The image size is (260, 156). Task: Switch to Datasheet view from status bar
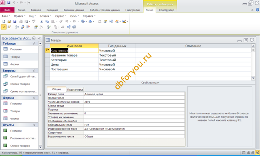click(244, 153)
